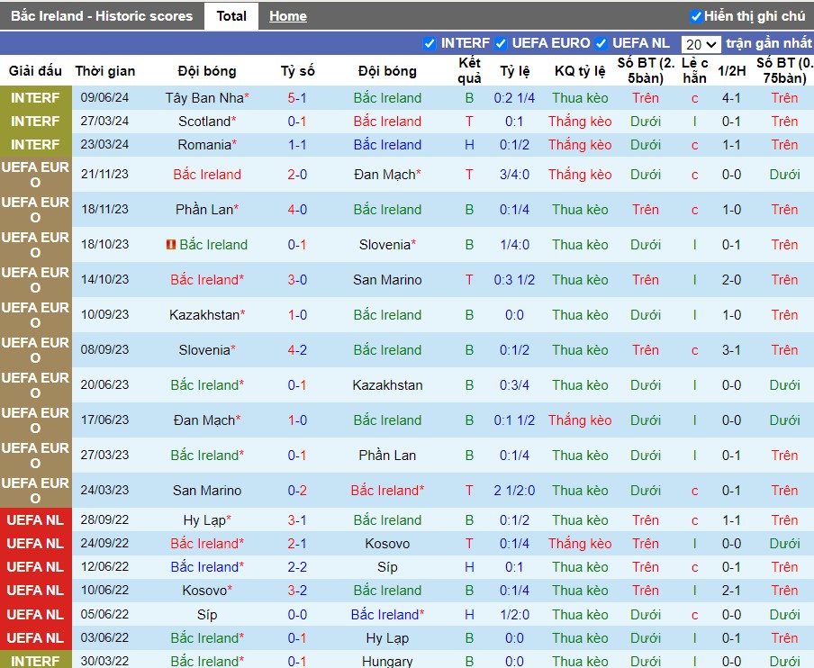Click the 0-2 score at San Marino
This screenshot has height=668, width=814.
tap(297, 490)
